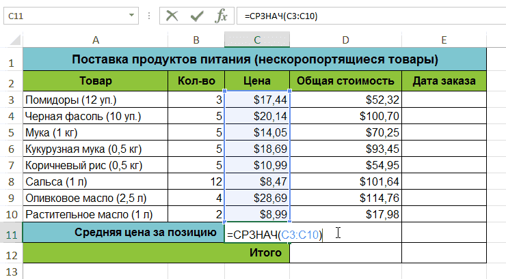Confirm the formula with the checkmark icon
Viewport: 506px width, 279px height.
point(197,16)
